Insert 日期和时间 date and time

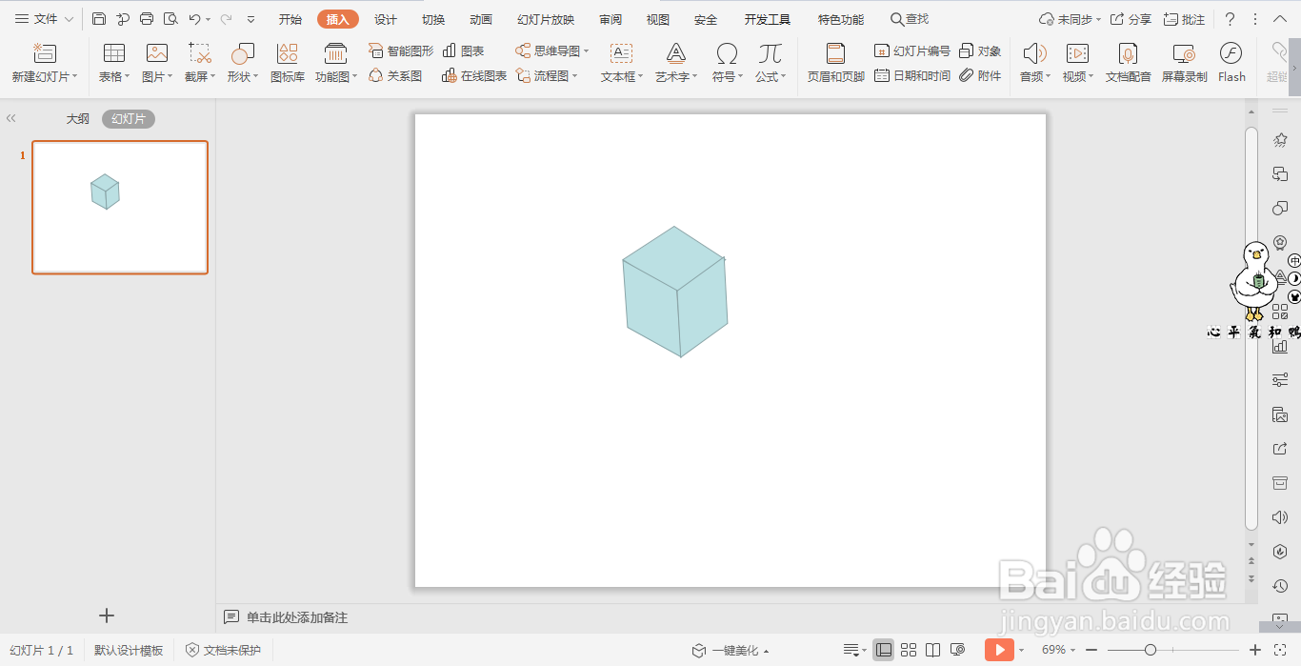point(912,75)
